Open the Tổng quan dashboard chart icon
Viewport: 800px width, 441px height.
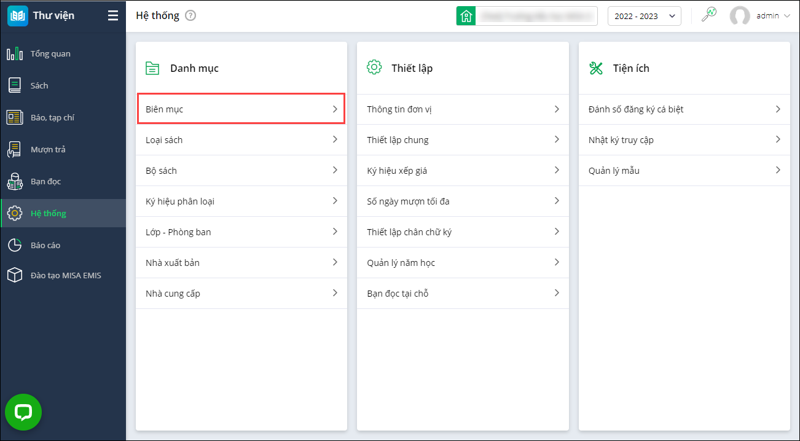pos(15,54)
